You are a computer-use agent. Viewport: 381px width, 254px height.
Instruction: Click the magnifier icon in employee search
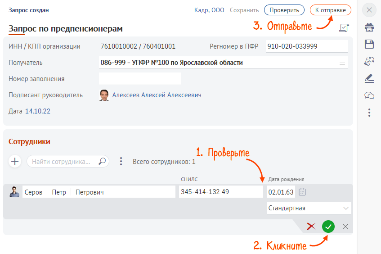coord(103,161)
